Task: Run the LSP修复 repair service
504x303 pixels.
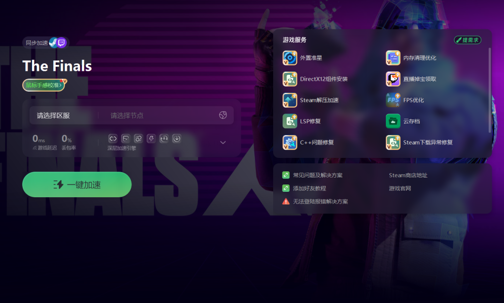Action: [x=302, y=121]
